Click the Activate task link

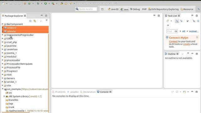coord(194,31)
